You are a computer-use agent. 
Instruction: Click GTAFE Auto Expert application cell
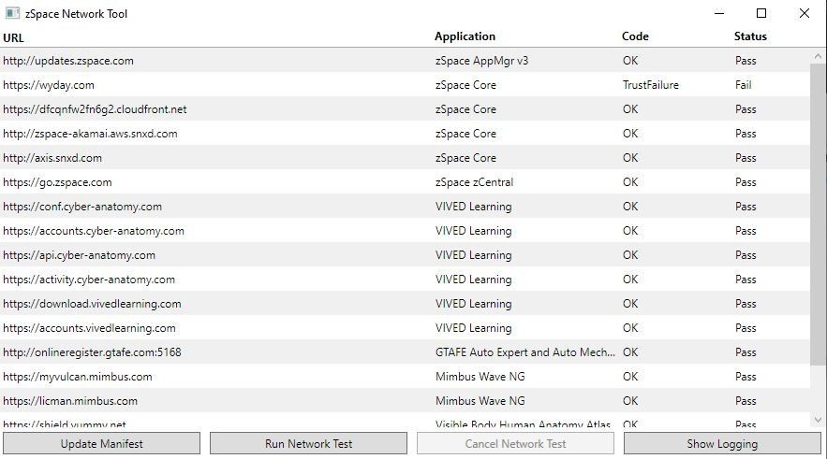point(524,352)
